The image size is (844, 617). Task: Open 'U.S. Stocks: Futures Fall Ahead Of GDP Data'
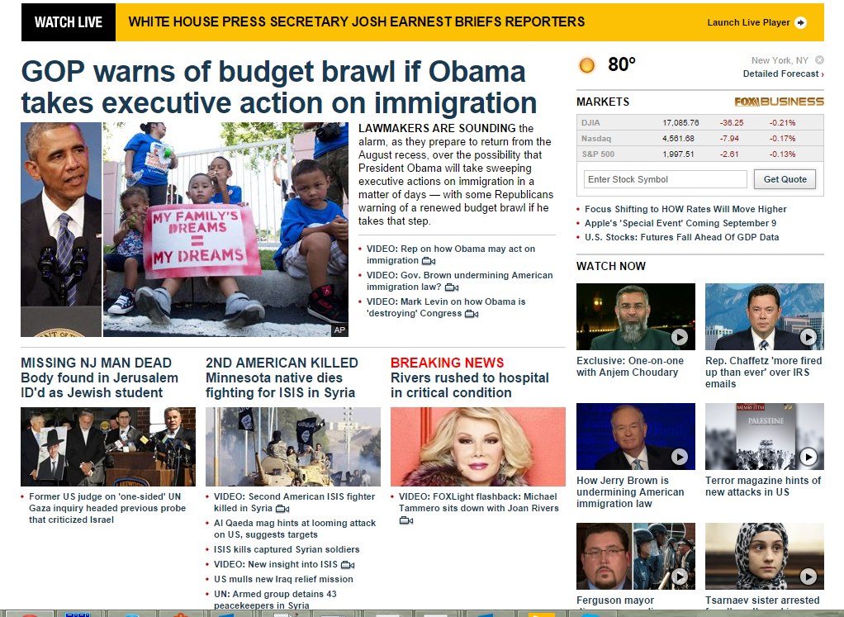681,237
